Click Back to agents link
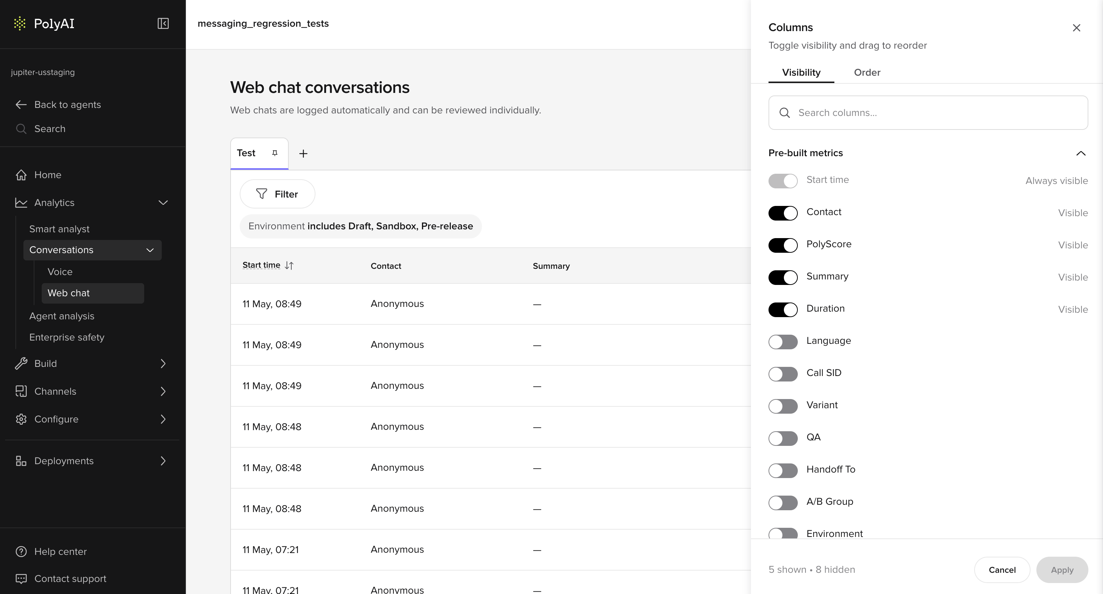The height and width of the screenshot is (594, 1103). point(68,105)
